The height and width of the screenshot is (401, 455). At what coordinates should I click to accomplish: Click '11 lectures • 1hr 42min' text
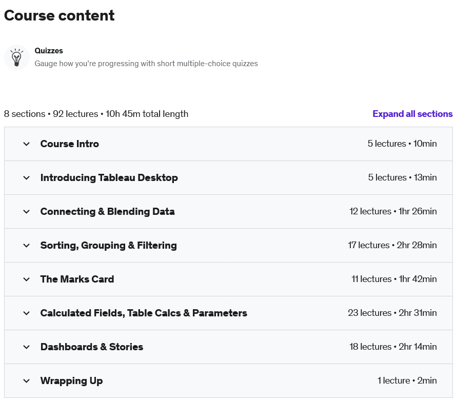(x=394, y=279)
